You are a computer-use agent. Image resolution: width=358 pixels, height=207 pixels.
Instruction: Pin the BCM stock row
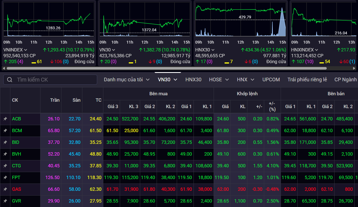pyautogui.click(x=5, y=130)
